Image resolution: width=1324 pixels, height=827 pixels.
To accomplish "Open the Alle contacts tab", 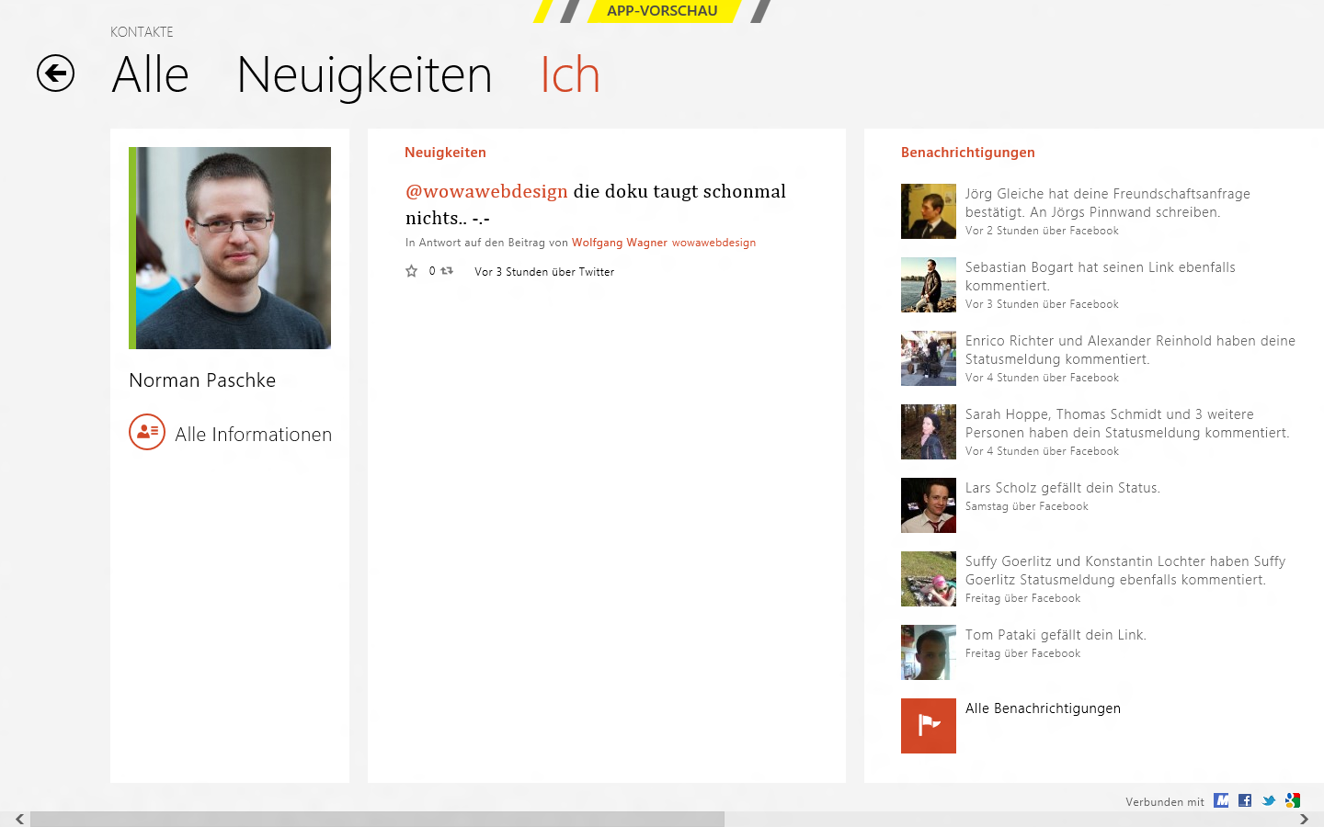I will [x=150, y=74].
